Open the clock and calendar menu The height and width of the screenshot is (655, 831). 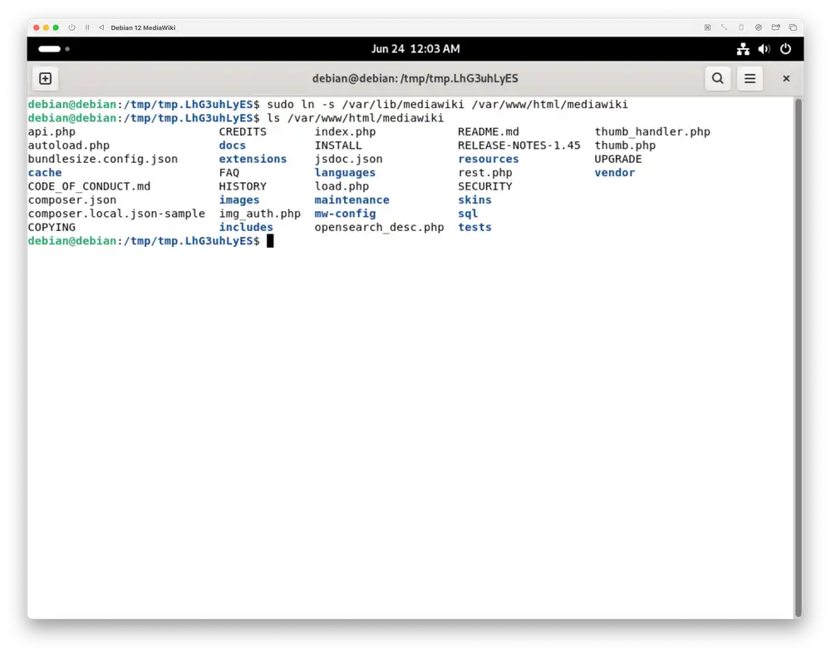tap(415, 49)
